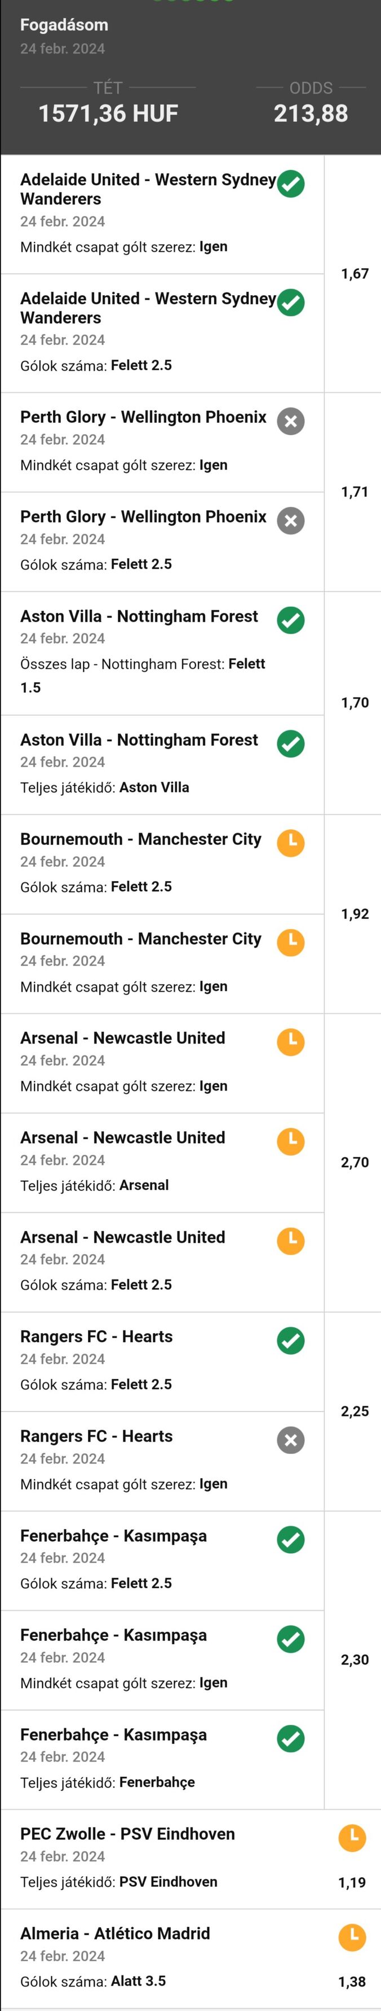
Task: Click the pending clock icon for Almeria - Atlético Madrid
Action: pyautogui.click(x=351, y=1937)
